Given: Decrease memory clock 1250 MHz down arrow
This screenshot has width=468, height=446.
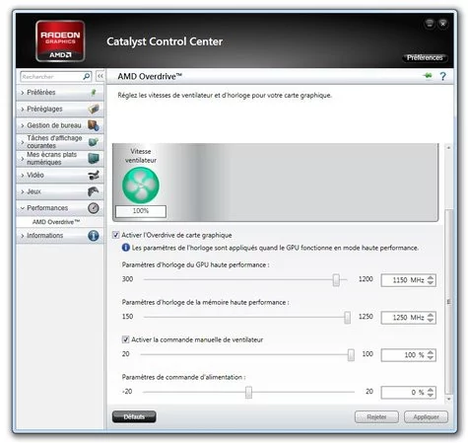Looking at the screenshot, I should (x=431, y=321).
